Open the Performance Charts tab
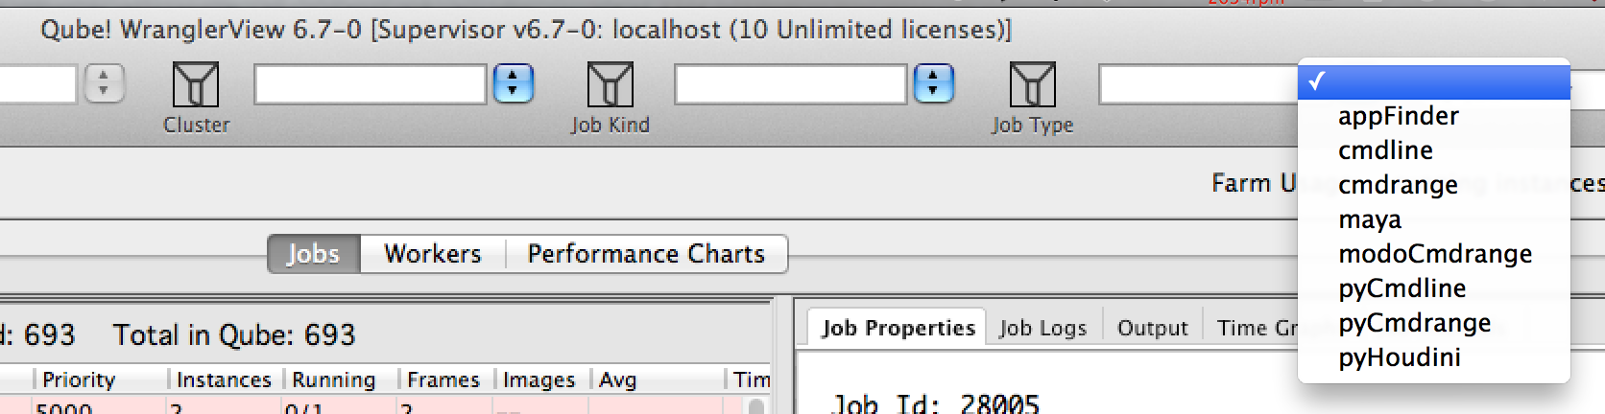This screenshot has height=414, width=1605. pyautogui.click(x=646, y=254)
